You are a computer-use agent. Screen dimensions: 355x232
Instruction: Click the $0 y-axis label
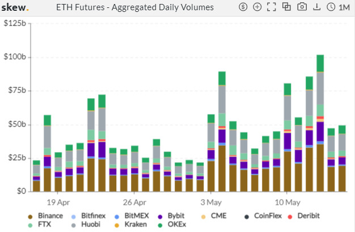pos(22,191)
